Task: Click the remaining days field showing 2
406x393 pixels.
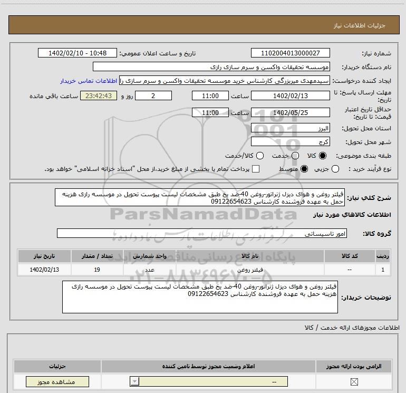Action: pyautogui.click(x=153, y=95)
